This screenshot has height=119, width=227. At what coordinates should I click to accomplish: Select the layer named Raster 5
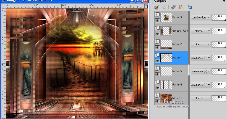[177, 71]
